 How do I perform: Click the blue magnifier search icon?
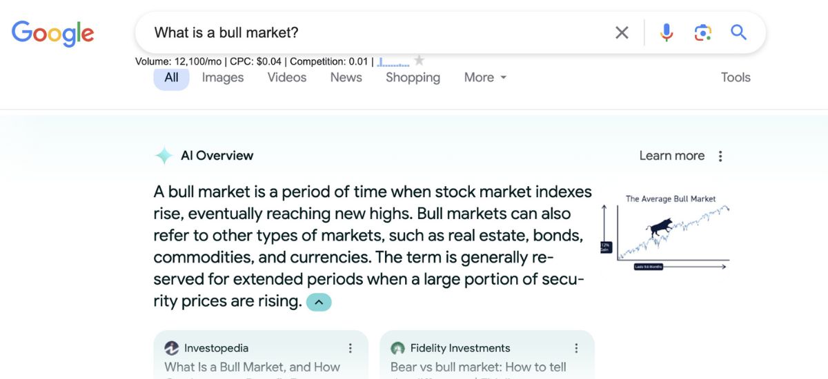click(x=738, y=32)
